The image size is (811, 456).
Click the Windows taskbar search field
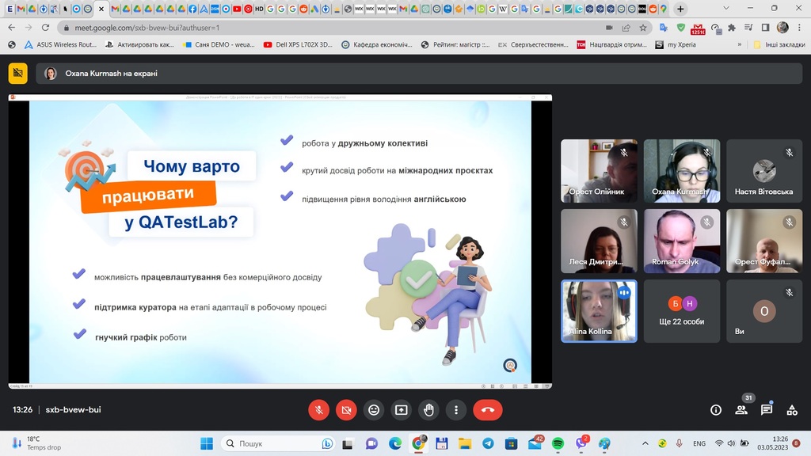268,443
